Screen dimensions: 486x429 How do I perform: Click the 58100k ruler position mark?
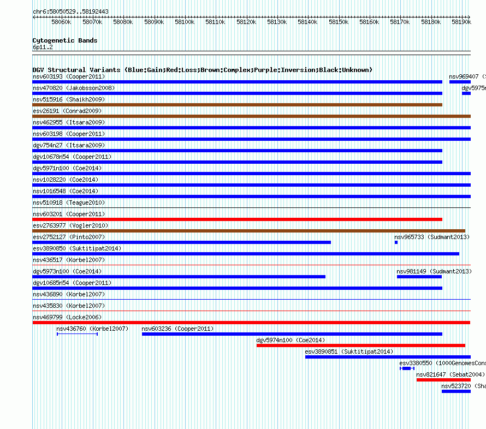185,22
